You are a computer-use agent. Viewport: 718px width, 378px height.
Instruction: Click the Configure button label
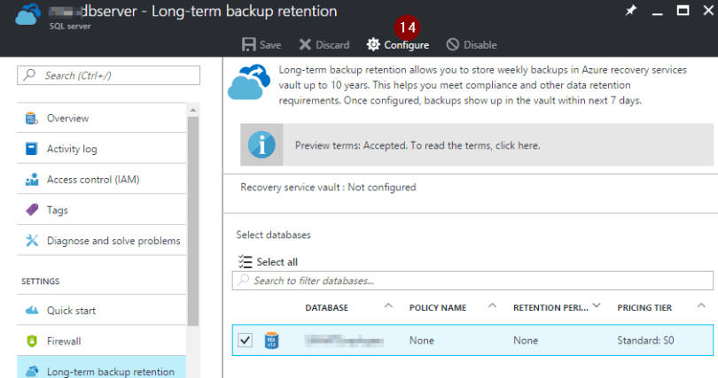coord(407,45)
